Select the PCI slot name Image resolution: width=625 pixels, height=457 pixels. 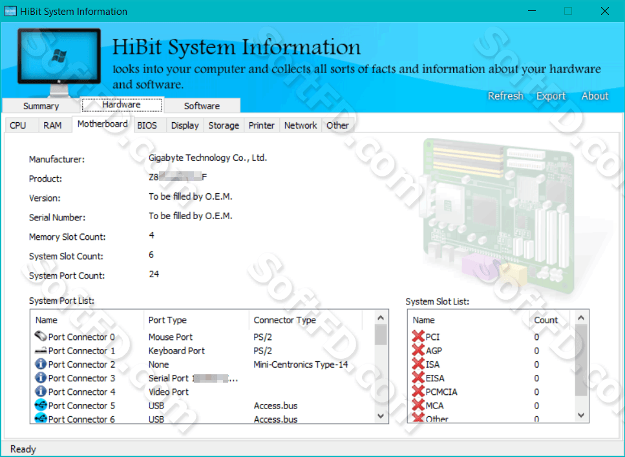[432, 337]
